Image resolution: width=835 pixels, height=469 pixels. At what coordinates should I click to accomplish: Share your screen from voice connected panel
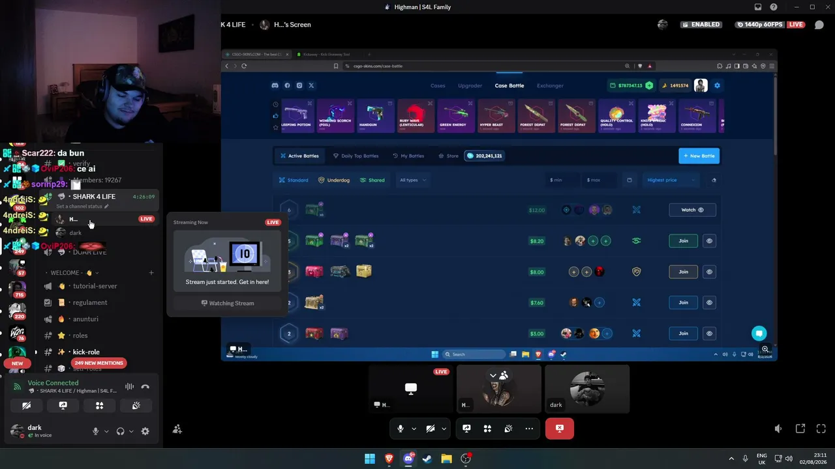coord(63,405)
